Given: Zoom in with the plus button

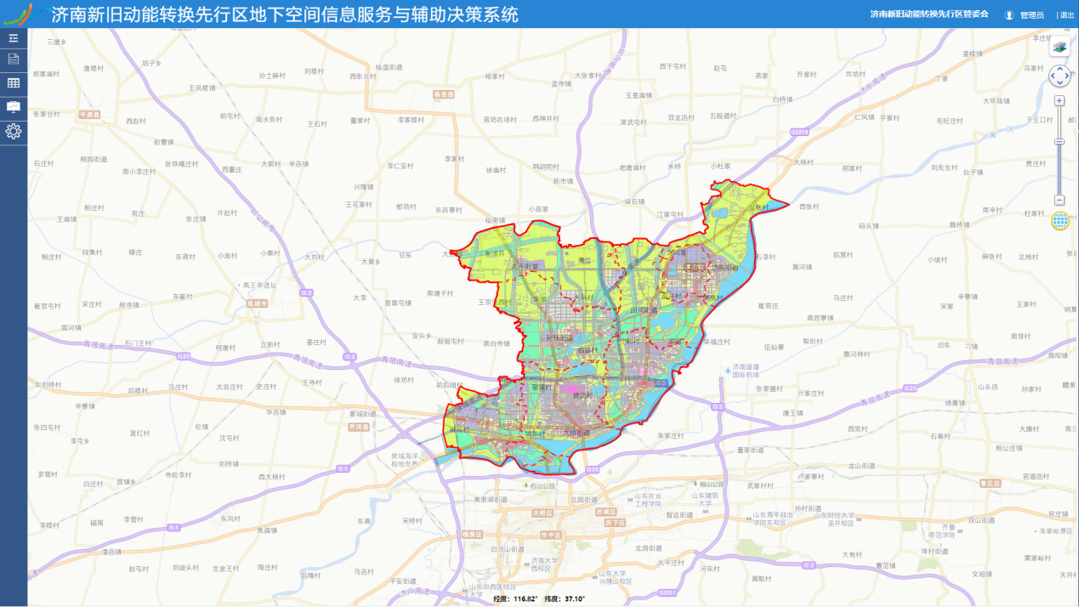Looking at the screenshot, I should pyautogui.click(x=1059, y=99).
